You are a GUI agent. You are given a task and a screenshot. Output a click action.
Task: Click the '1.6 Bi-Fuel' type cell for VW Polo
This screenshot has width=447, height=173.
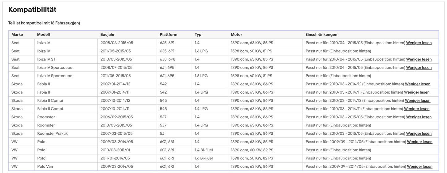[x=204, y=158]
